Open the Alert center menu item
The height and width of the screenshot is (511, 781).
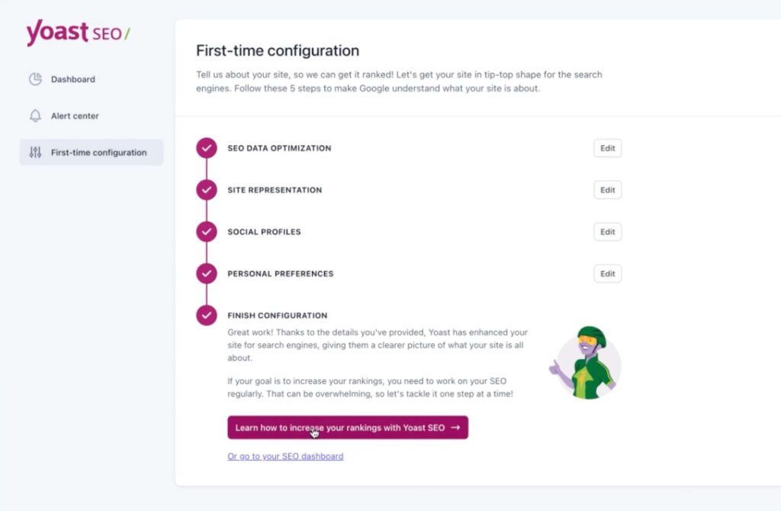(x=75, y=116)
